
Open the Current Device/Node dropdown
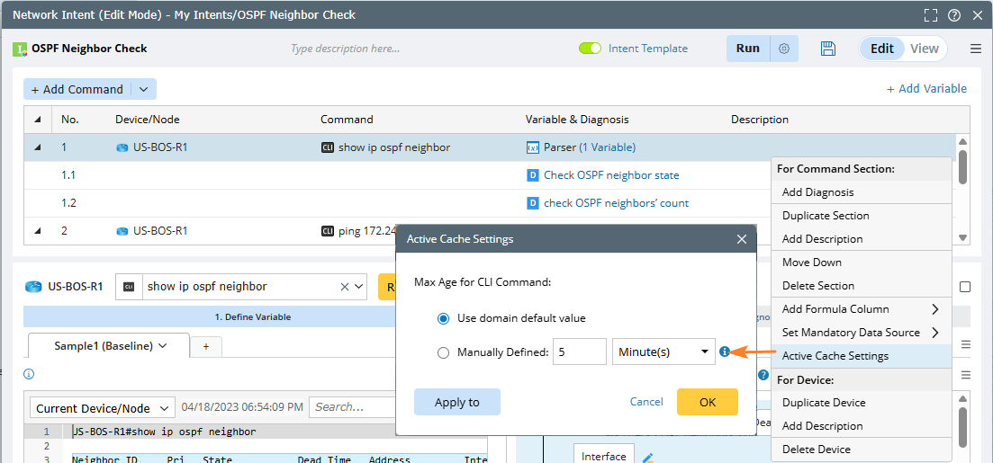pos(102,407)
